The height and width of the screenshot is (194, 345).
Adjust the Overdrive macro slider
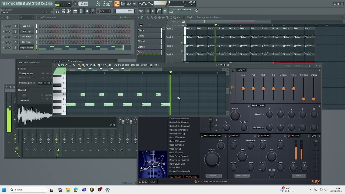pos(303,99)
